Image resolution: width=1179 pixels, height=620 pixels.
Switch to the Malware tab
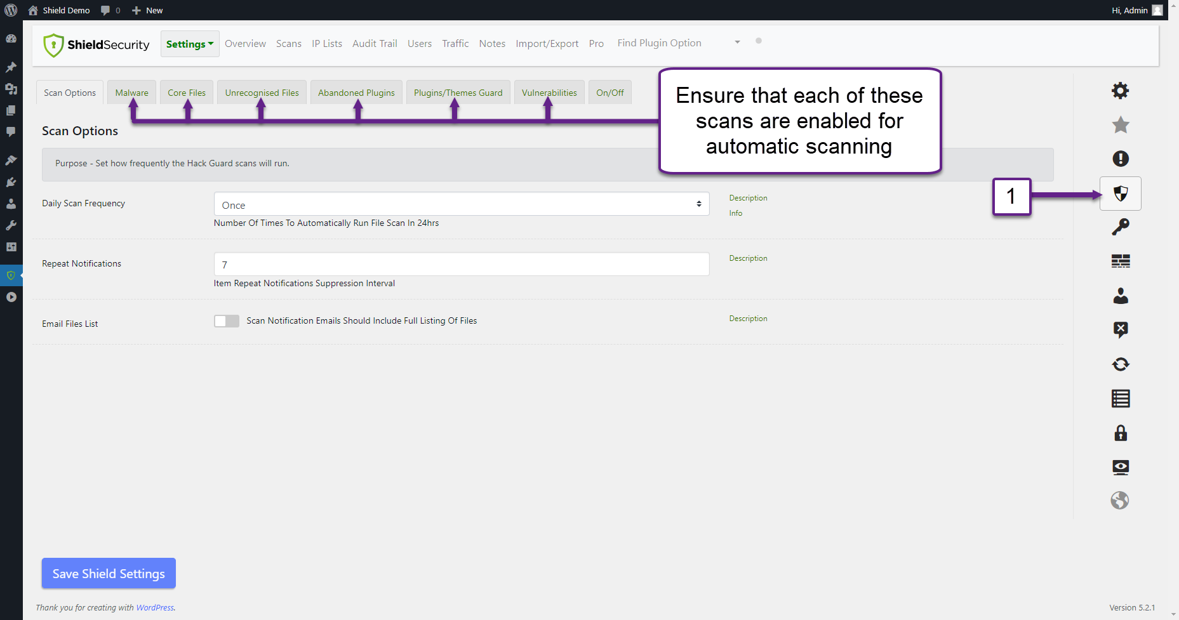tap(131, 93)
